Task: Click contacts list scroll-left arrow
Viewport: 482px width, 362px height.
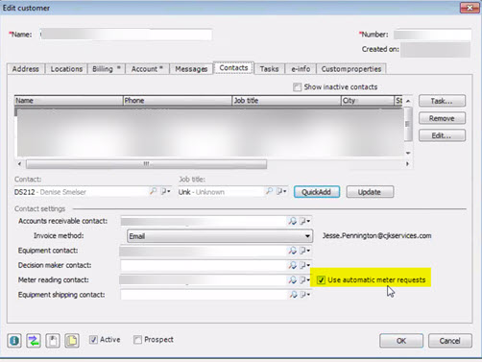Action: pyautogui.click(x=20, y=164)
